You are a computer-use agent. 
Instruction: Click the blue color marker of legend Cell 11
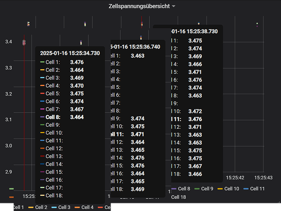(246, 189)
